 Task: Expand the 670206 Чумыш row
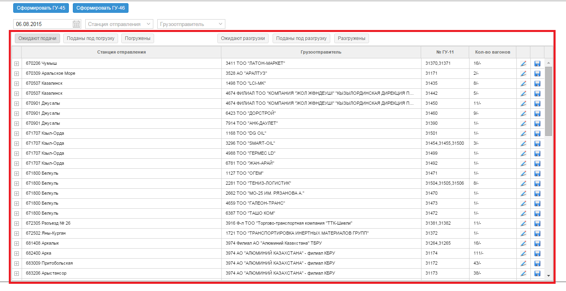point(16,64)
